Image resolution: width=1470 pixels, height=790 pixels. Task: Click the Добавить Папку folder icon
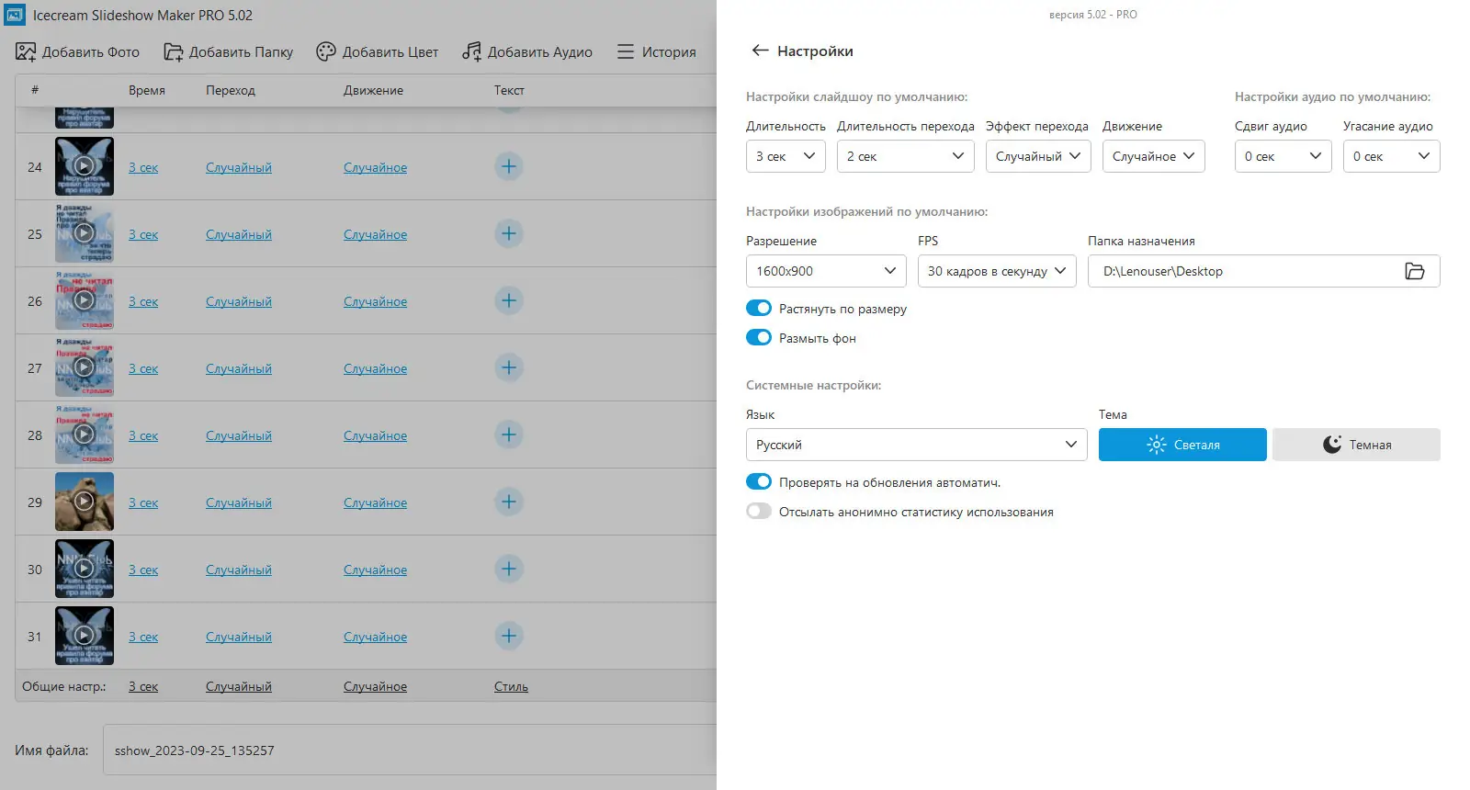(x=174, y=52)
